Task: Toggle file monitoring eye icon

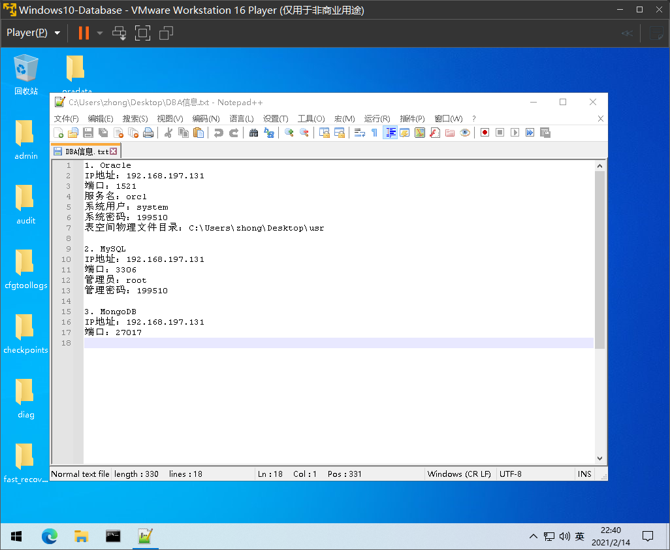Action: pos(465,133)
